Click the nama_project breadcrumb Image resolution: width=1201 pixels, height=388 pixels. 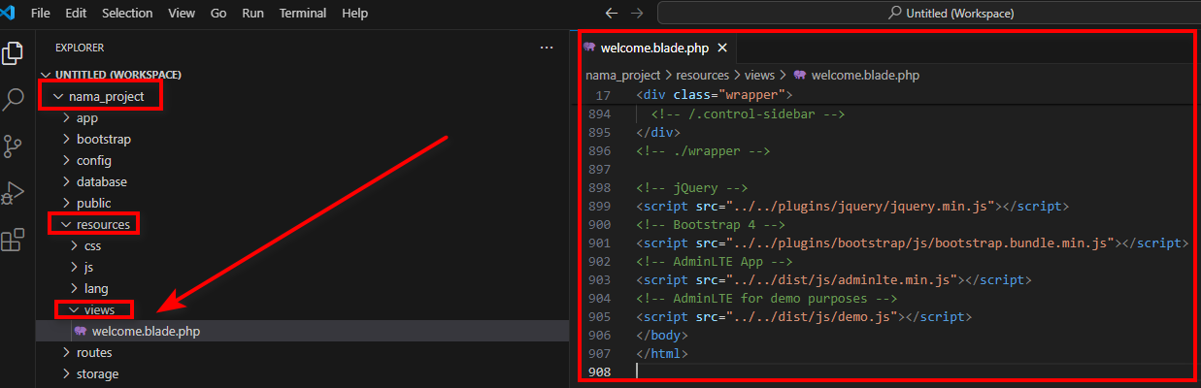pyautogui.click(x=622, y=75)
